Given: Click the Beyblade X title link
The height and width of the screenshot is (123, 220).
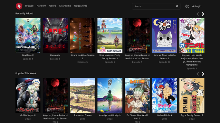Looking at the screenshot, I should 28,55.
